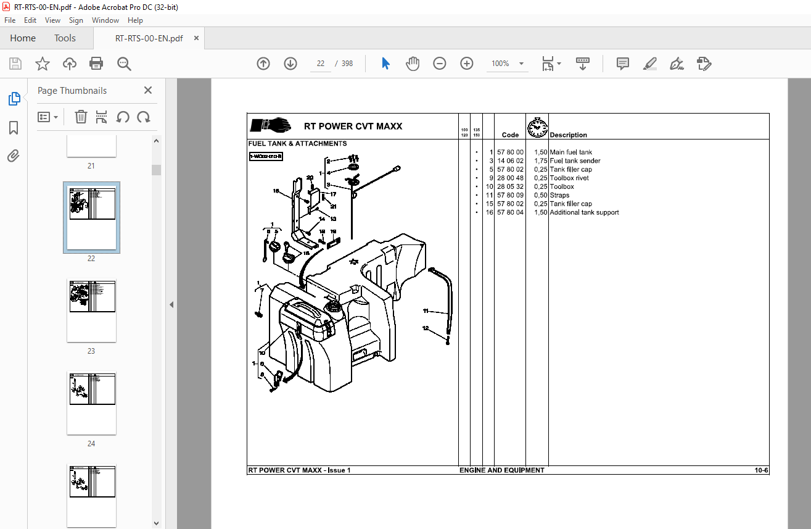
Task: Zoom out with minus icon
Action: click(440, 64)
